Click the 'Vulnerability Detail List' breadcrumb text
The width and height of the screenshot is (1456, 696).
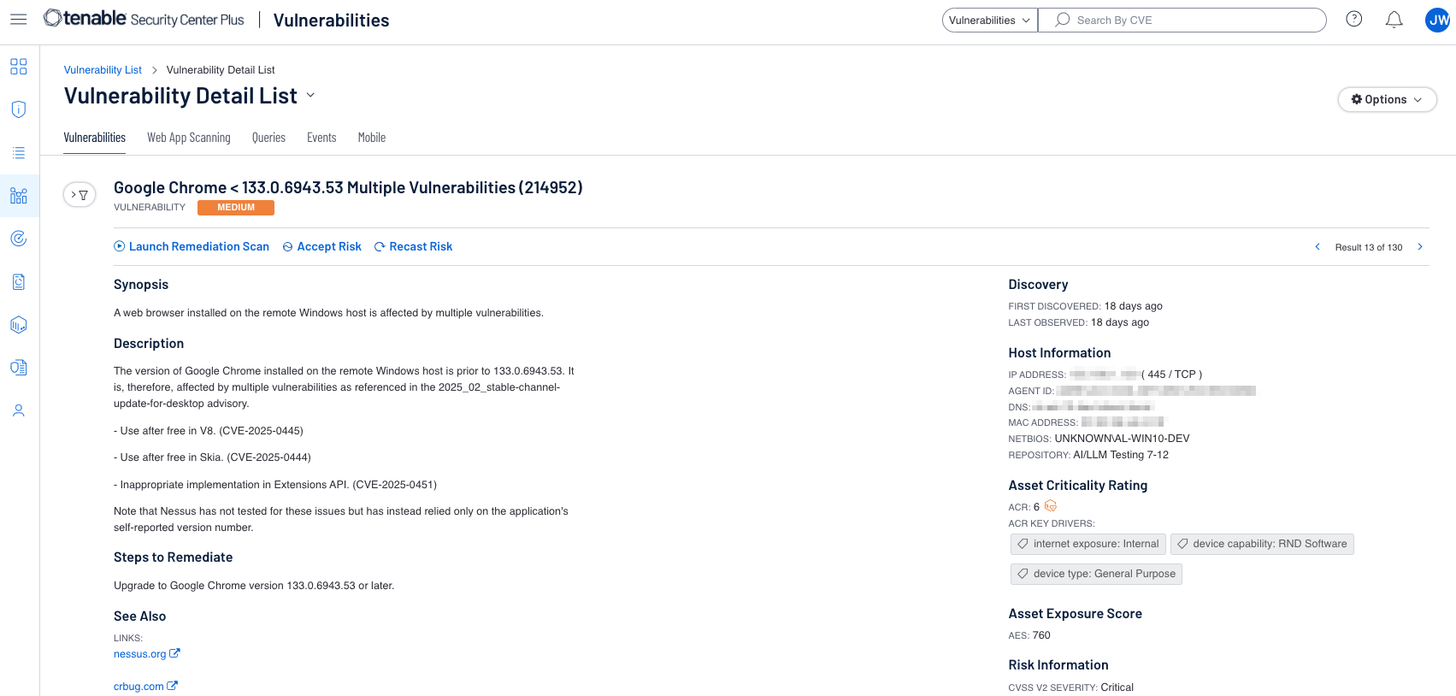221,70
